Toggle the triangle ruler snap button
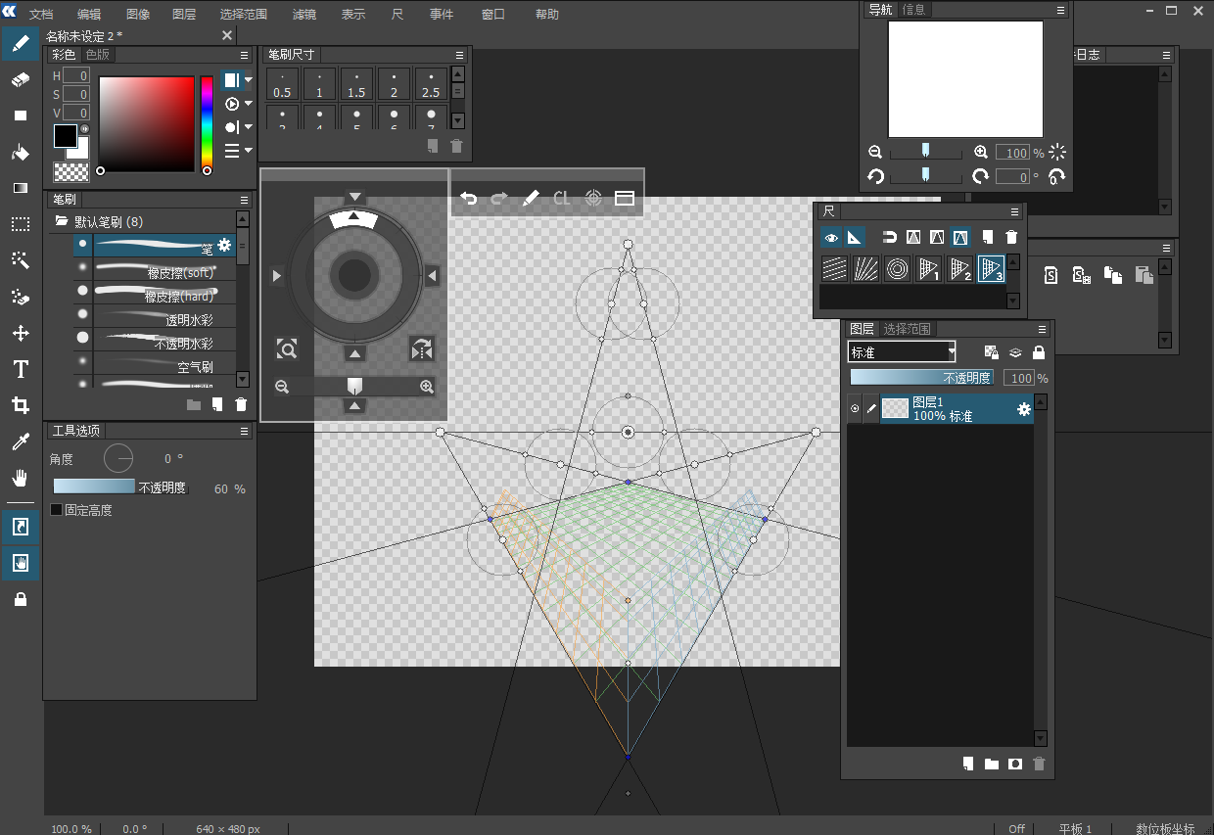 [x=855, y=237]
